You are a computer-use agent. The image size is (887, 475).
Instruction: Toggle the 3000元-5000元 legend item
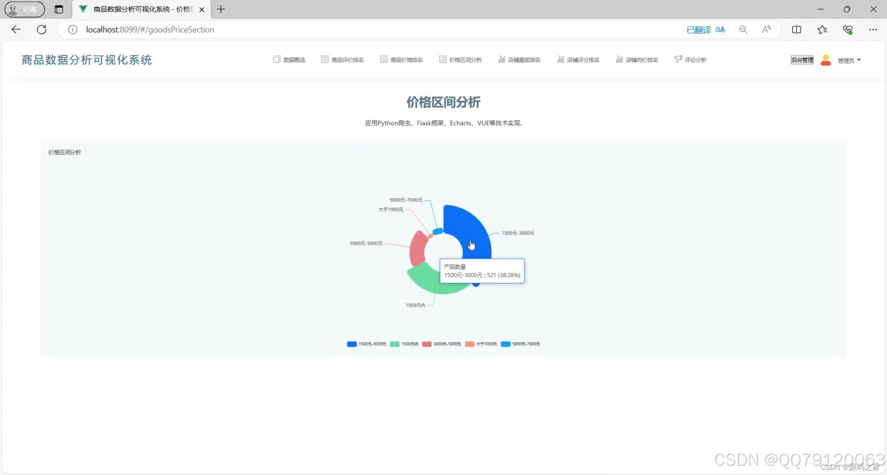[442, 344]
